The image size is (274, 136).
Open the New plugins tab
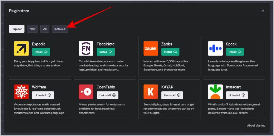click(x=32, y=29)
